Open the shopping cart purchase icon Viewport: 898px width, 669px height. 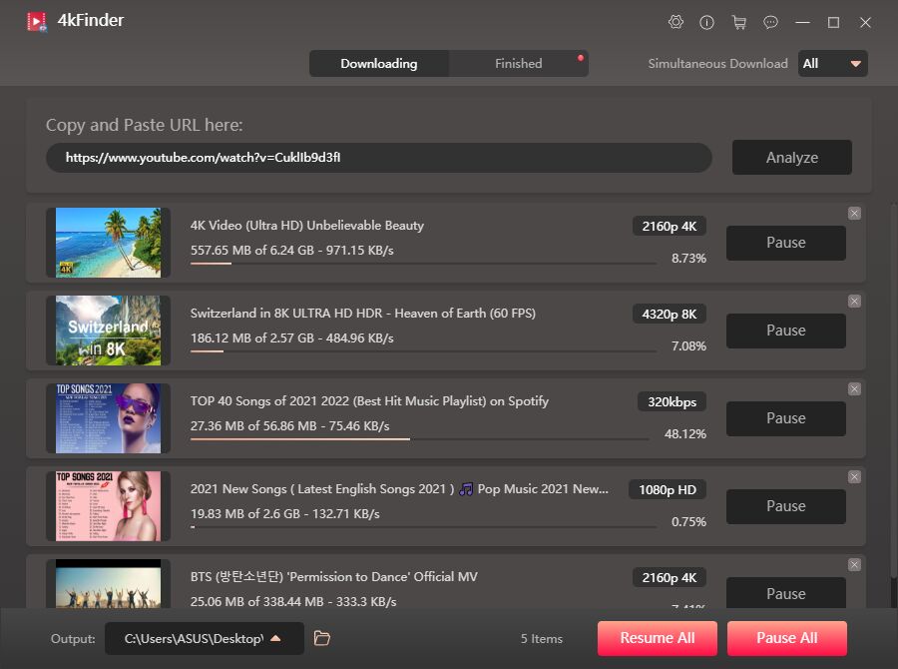739,22
